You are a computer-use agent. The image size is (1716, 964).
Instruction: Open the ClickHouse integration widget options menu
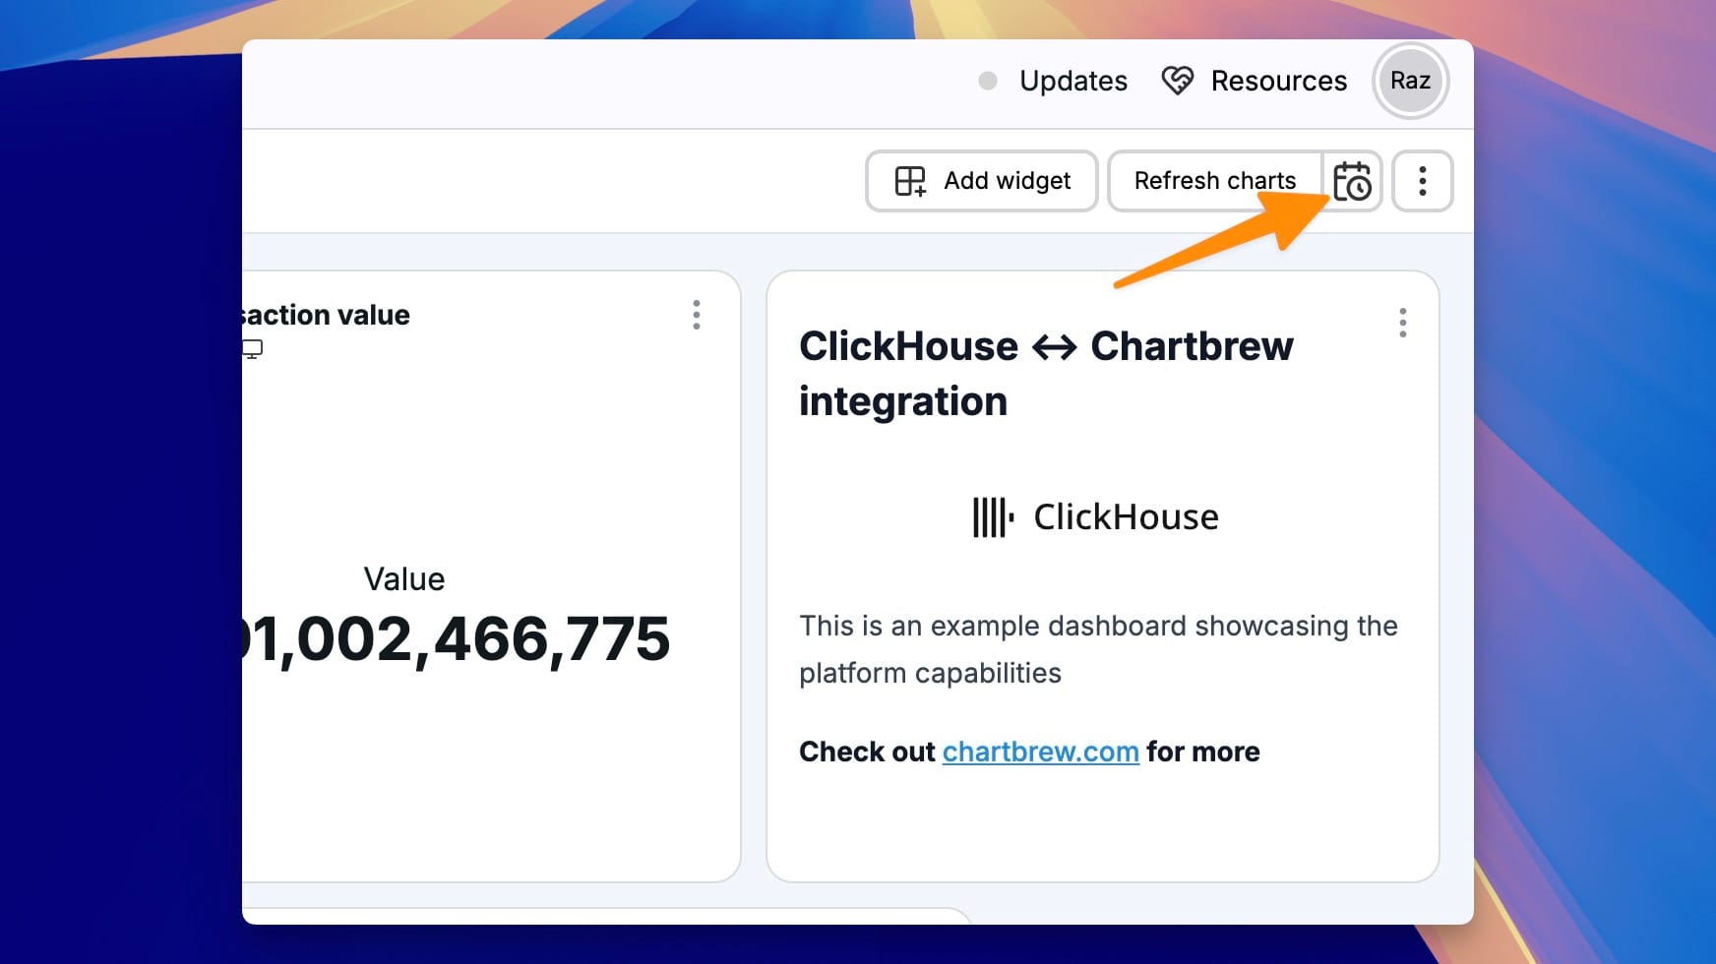pos(1404,323)
